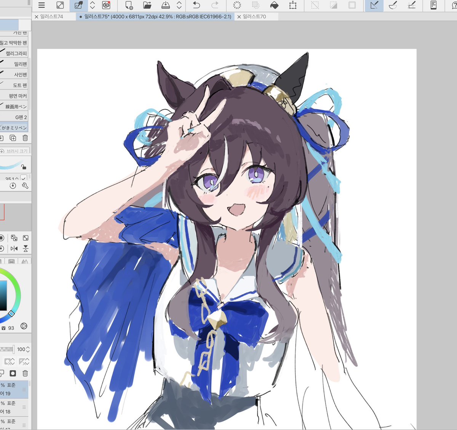Open the smartphone connection icon

433,5
